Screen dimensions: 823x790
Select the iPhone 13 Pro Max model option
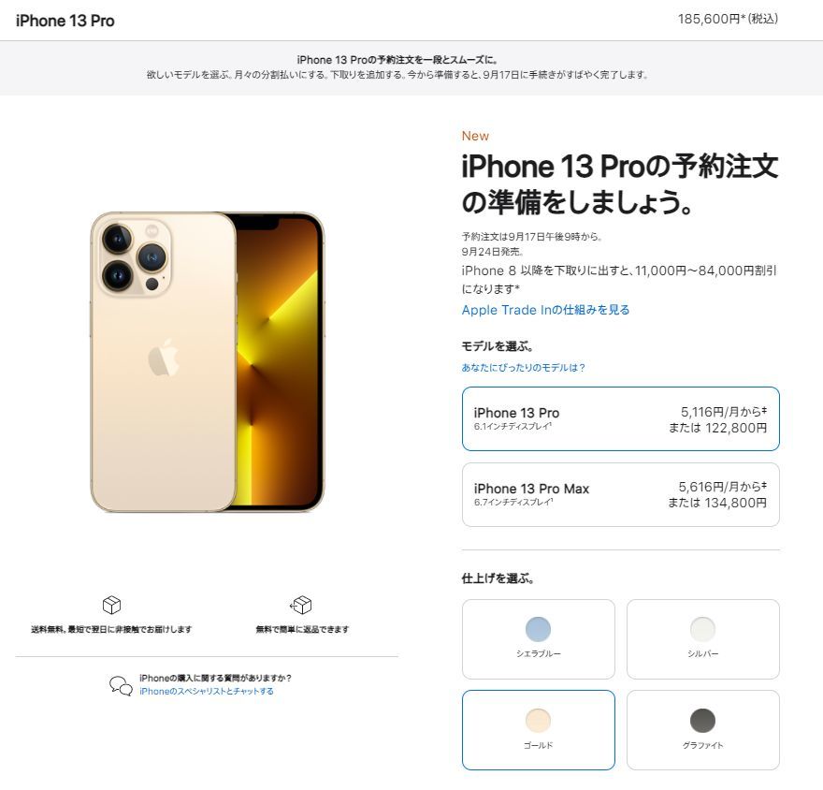tap(620, 495)
